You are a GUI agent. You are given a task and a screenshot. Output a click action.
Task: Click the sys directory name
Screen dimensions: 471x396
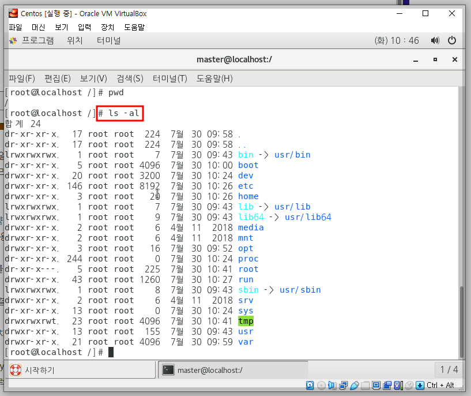[246, 311]
